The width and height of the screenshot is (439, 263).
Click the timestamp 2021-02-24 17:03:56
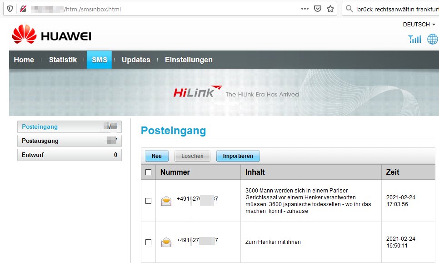(x=401, y=201)
